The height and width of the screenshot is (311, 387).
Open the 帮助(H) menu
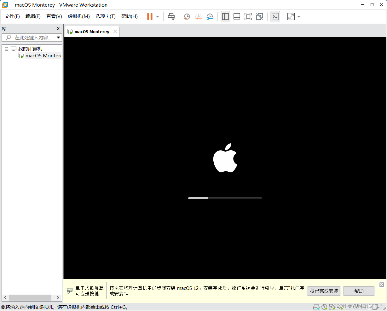130,16
